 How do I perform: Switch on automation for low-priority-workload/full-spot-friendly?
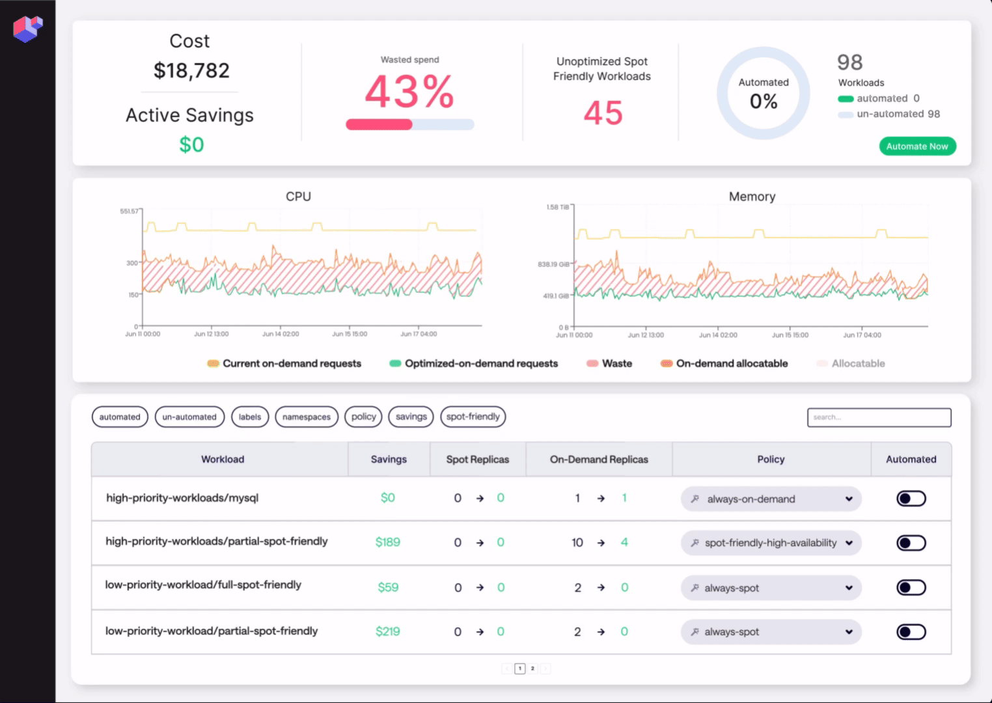click(x=911, y=588)
